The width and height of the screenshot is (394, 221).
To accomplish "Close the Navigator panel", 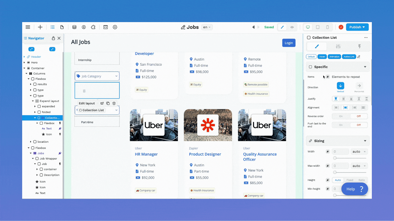I will click(59, 38).
